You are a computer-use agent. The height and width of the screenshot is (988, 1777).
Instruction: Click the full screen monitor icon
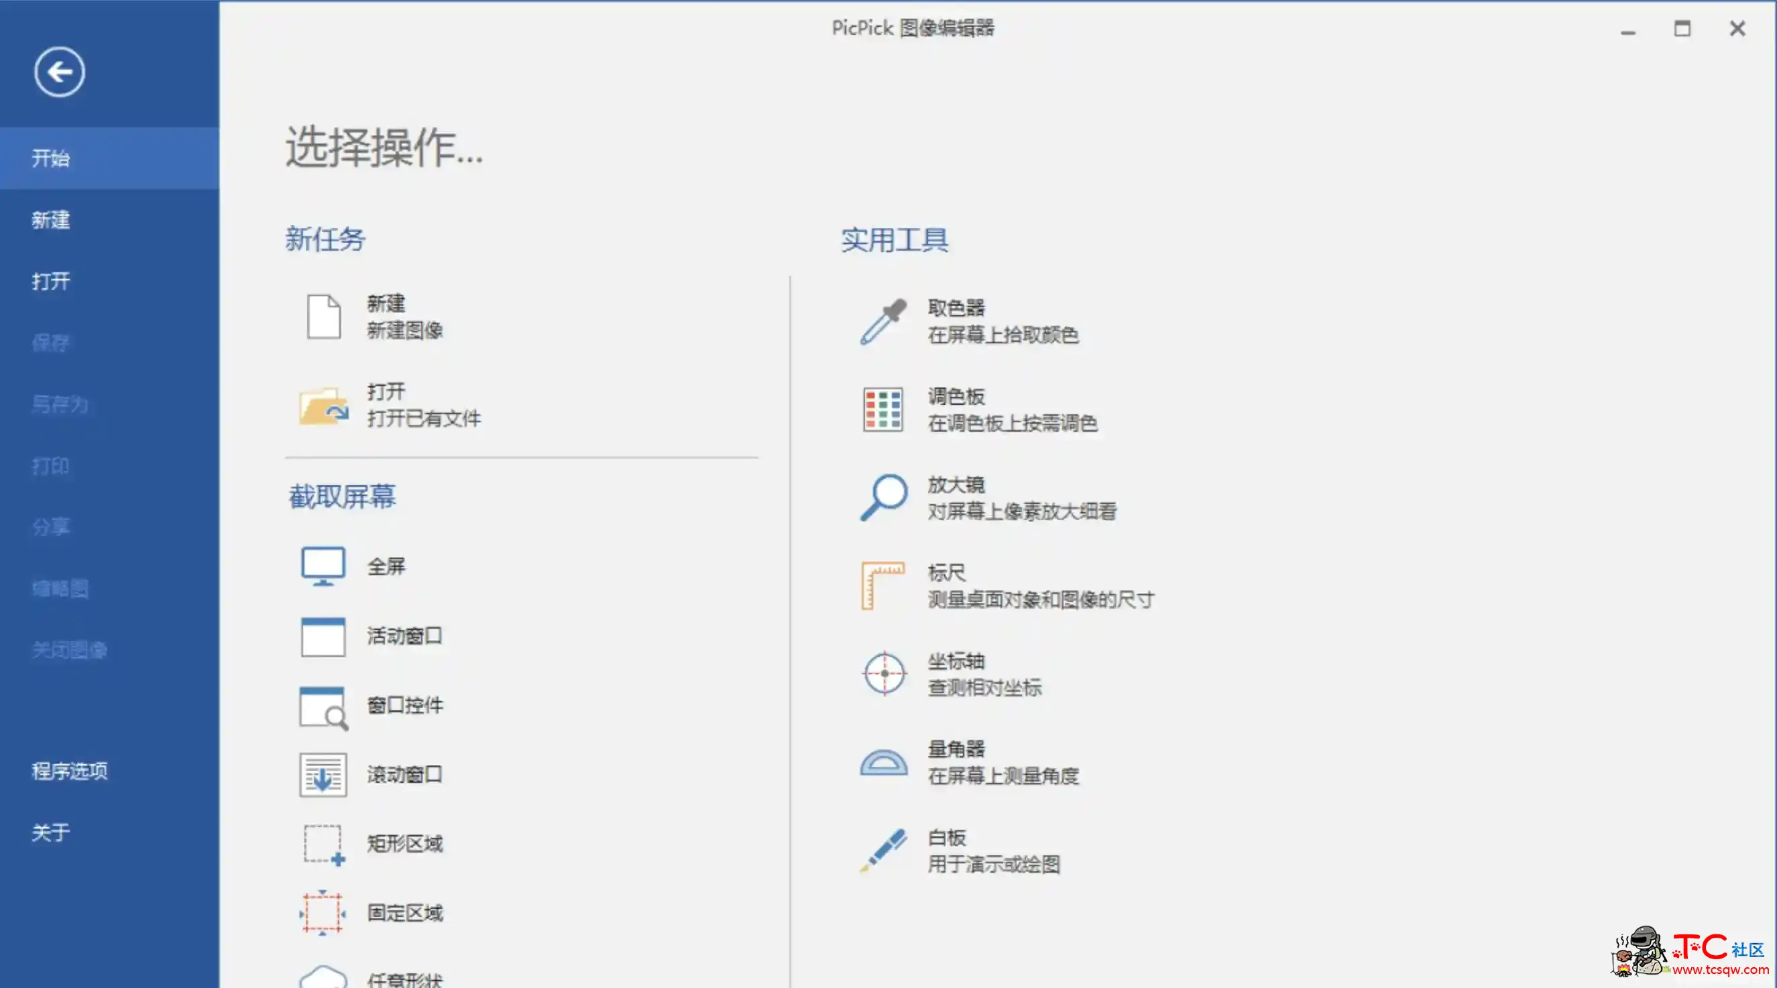(323, 566)
